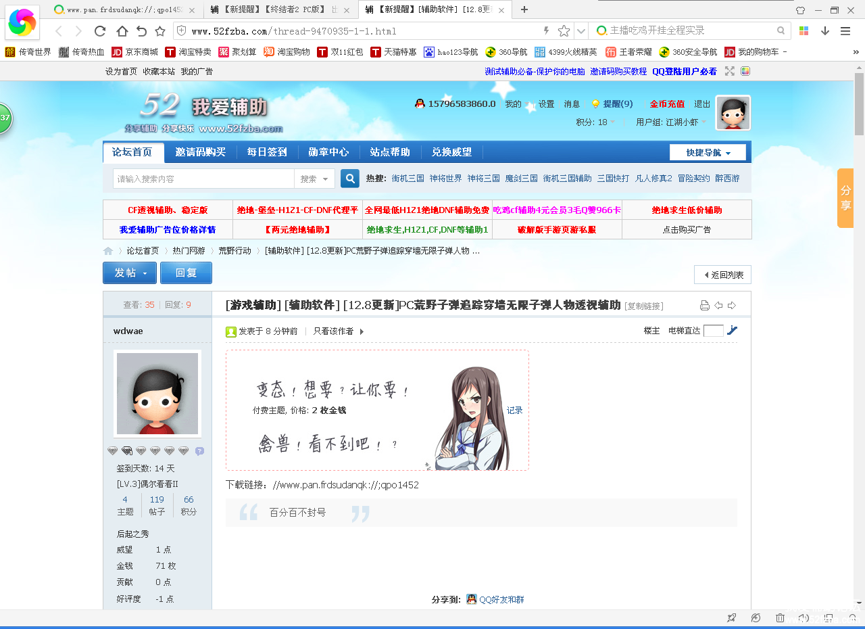Go to previous thread arrow icon

(x=718, y=306)
